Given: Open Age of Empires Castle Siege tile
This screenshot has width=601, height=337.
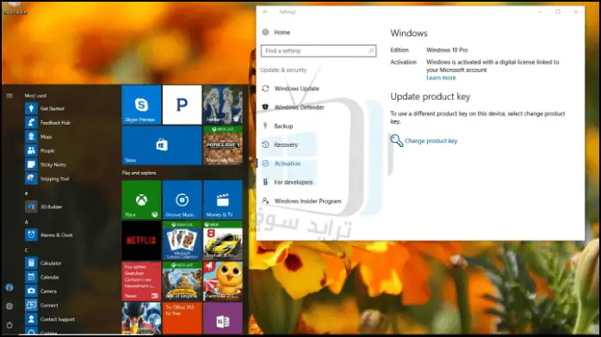Looking at the screenshot, I should tap(182, 281).
